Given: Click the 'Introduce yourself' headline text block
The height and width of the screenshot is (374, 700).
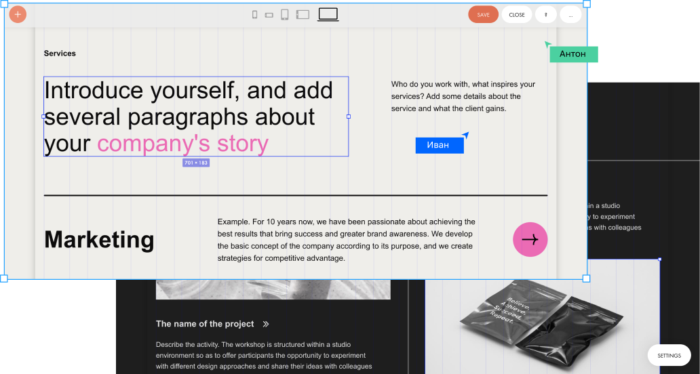Looking at the screenshot, I should [196, 117].
